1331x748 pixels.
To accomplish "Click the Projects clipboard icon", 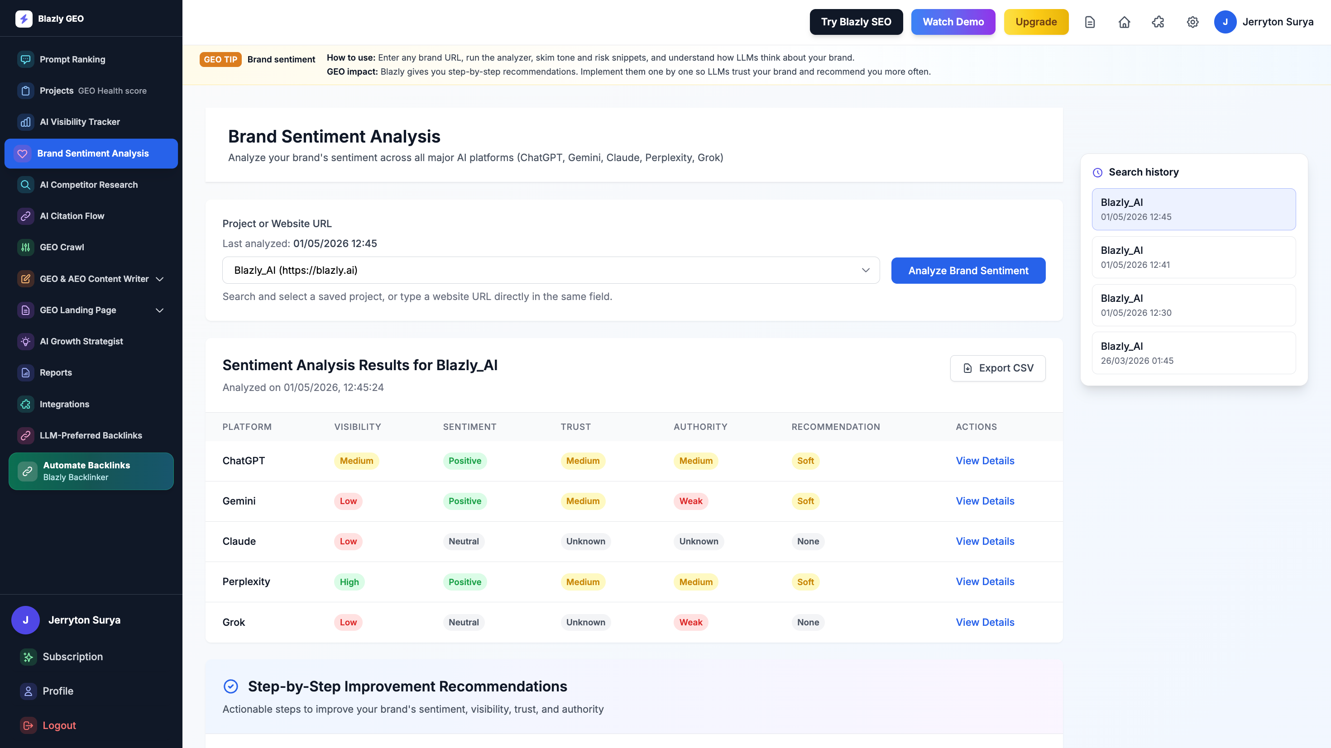I will [x=25, y=91].
